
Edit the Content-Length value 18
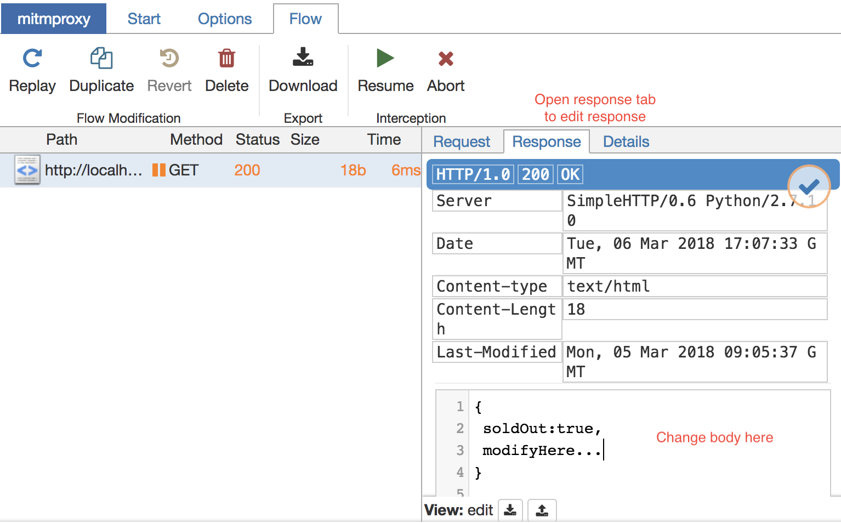[x=695, y=309]
